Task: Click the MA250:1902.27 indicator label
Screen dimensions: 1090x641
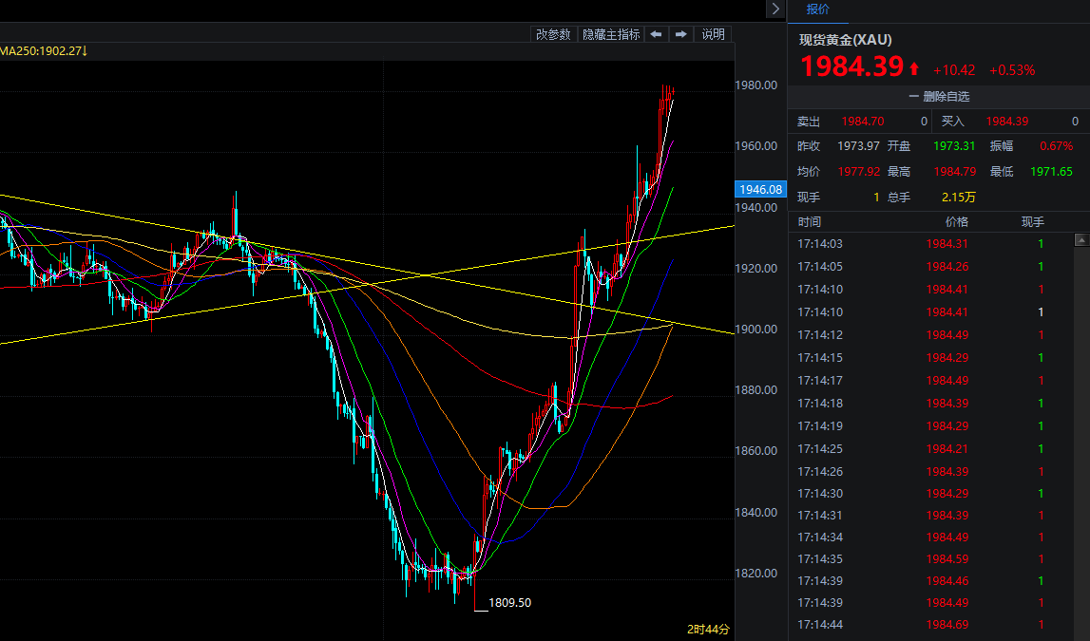Action: tap(43, 51)
